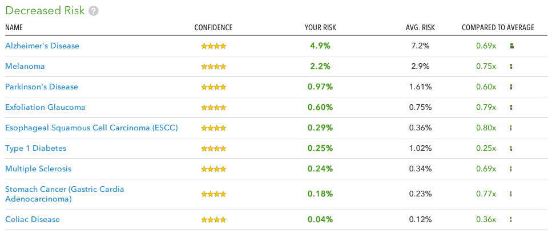Open Stomach Cancer (Gastric Cardia Adenocarcinoma) link
552x234 pixels.
pyautogui.click(x=65, y=194)
